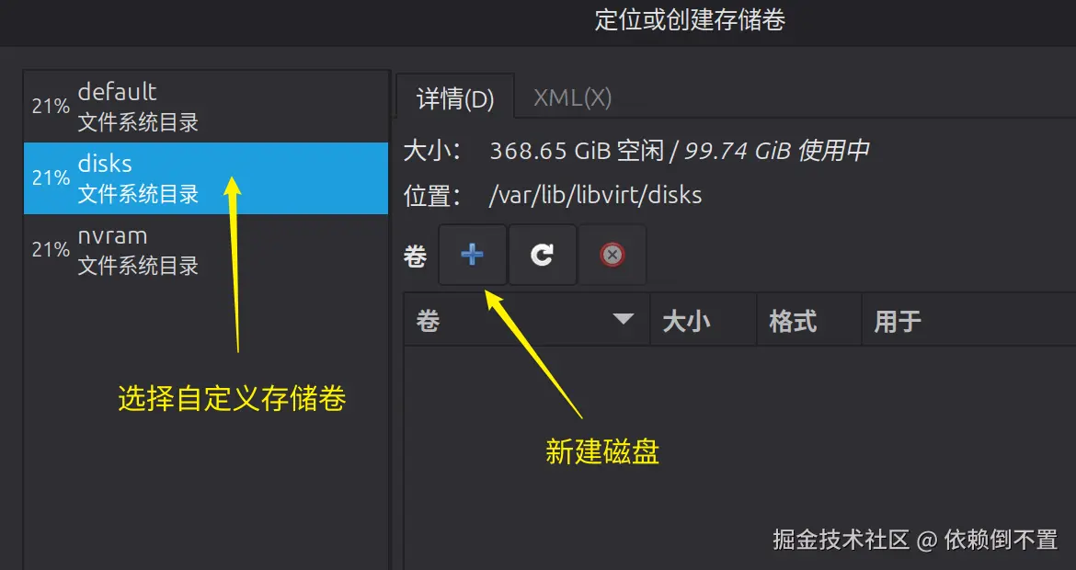Click the 21% usage indicator for nvram
Image resolution: width=1076 pixels, height=570 pixels.
[x=50, y=250]
